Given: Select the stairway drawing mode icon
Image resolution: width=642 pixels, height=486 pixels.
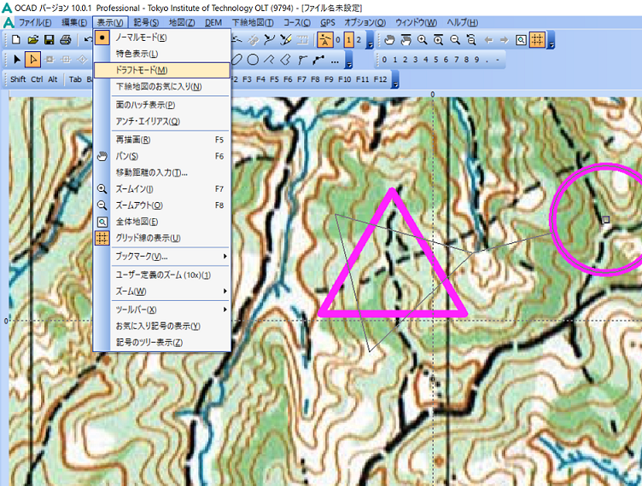Looking at the screenshot, I should pyautogui.click(x=302, y=60).
